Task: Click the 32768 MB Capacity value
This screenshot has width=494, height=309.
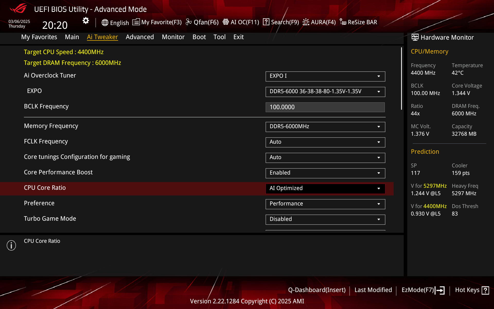Action: tap(464, 134)
